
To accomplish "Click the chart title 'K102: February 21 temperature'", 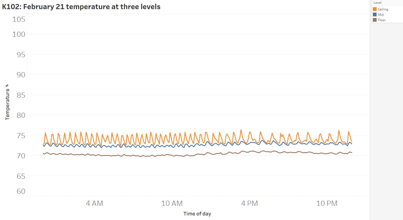I will click(x=81, y=7).
